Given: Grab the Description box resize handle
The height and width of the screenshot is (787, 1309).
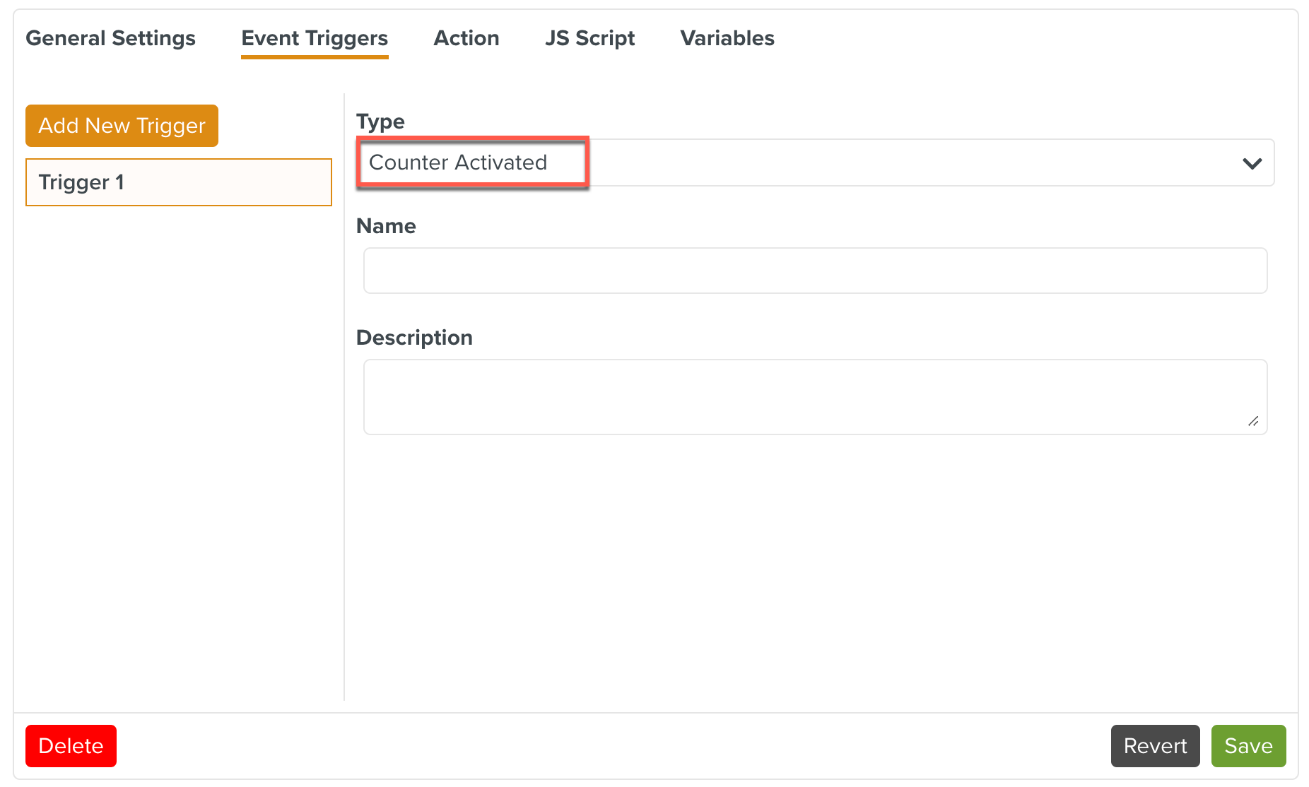Looking at the screenshot, I should point(1253,421).
